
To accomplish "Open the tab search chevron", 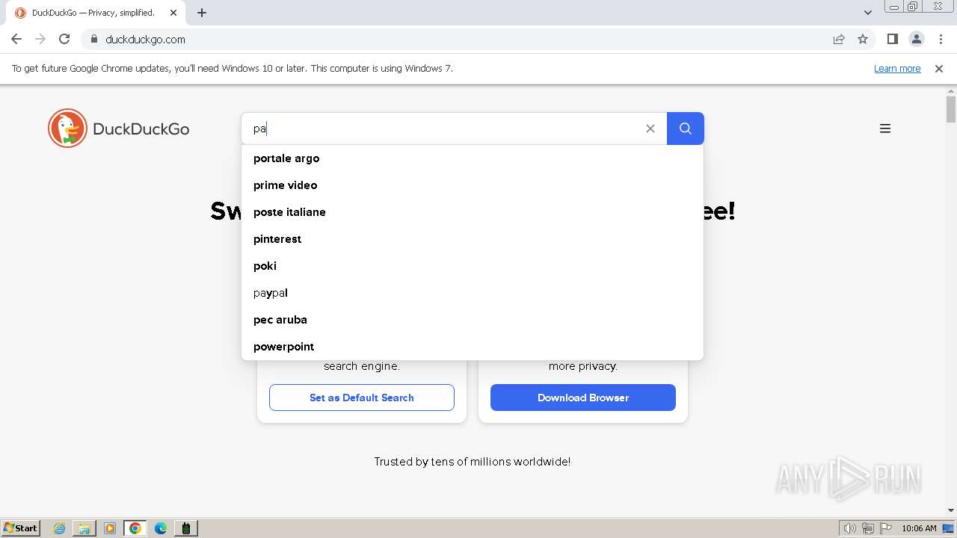I will pyautogui.click(x=868, y=13).
